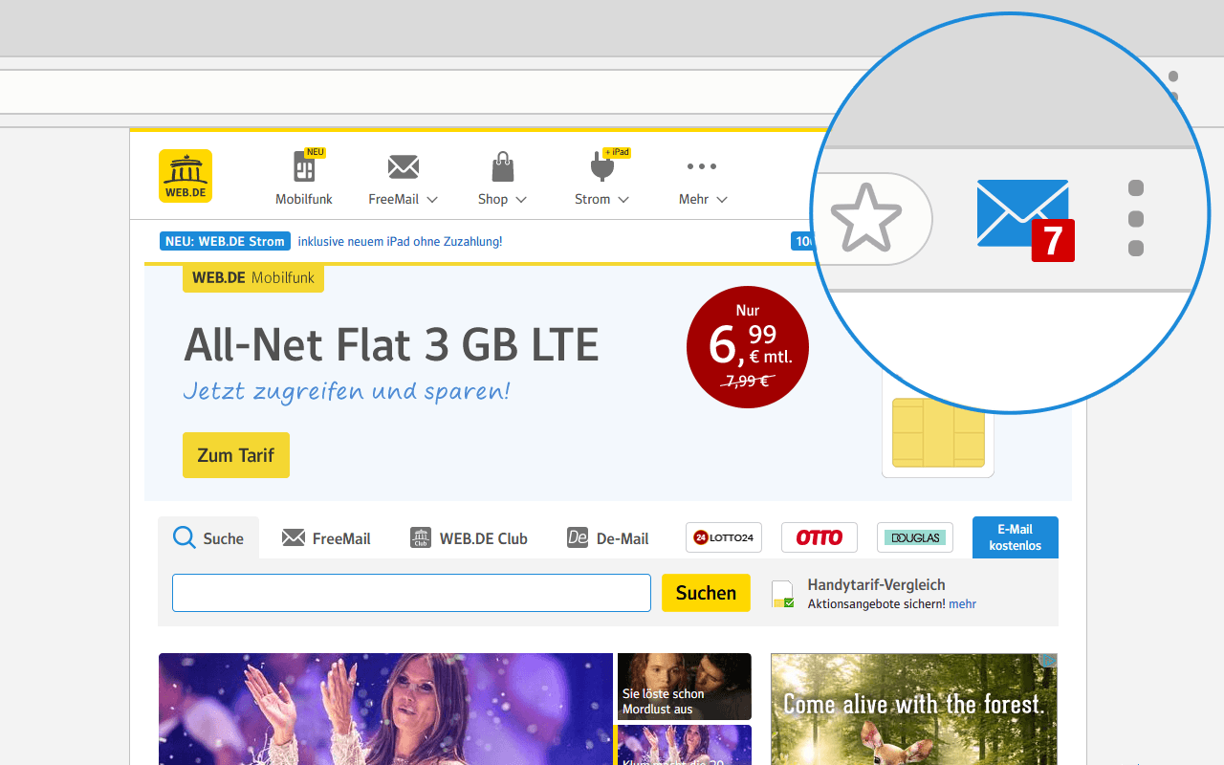Click the E-Mail kostenlos button

point(1016,537)
